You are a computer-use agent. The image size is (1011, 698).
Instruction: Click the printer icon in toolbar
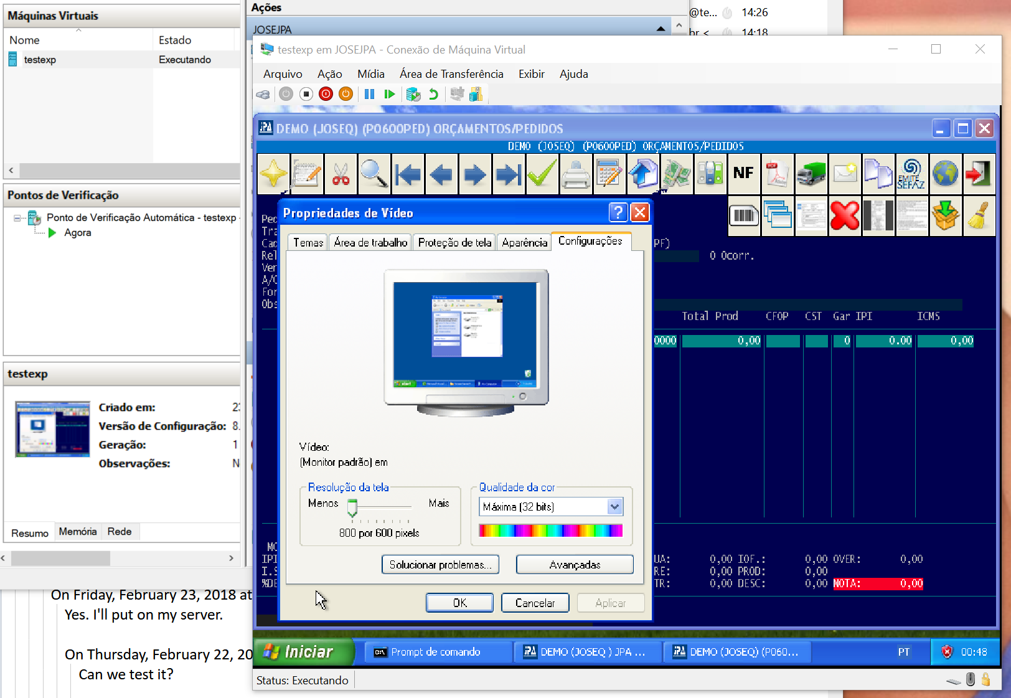[576, 174]
